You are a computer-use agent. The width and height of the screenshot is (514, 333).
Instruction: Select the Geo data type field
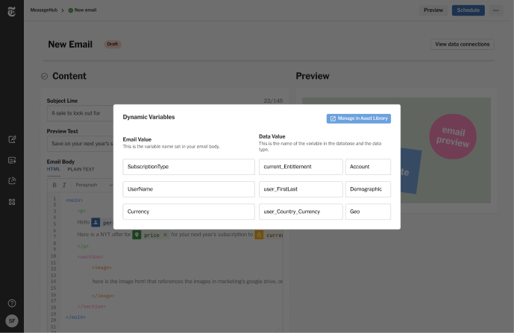point(368,212)
